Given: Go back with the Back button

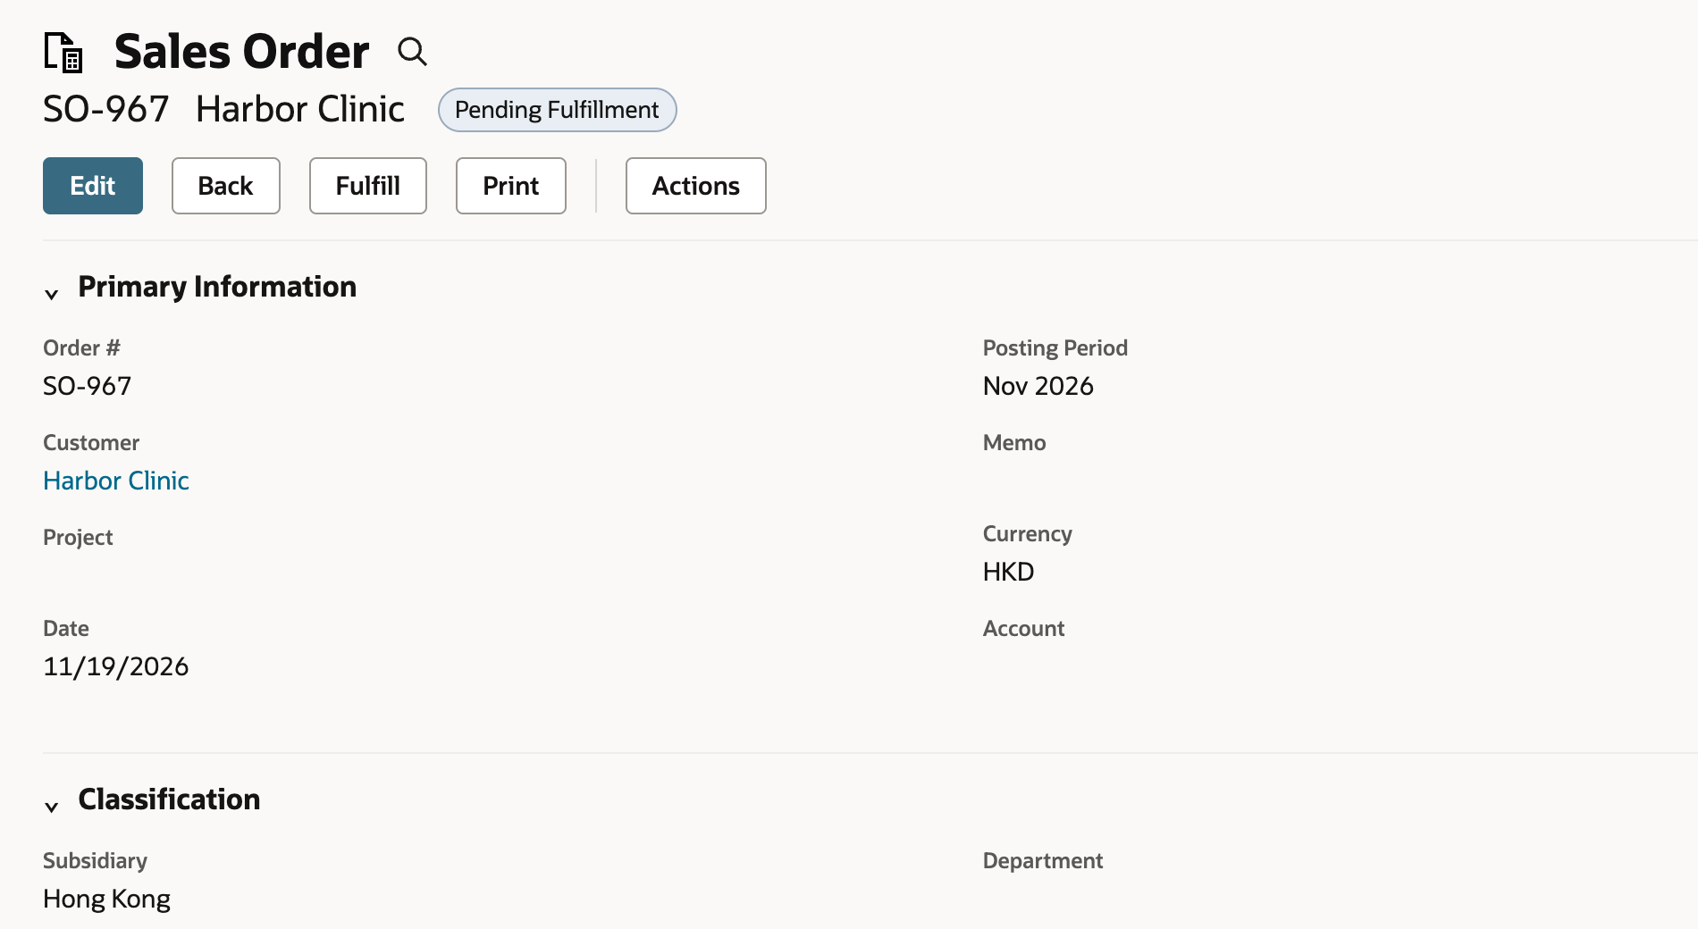Looking at the screenshot, I should coord(226,186).
